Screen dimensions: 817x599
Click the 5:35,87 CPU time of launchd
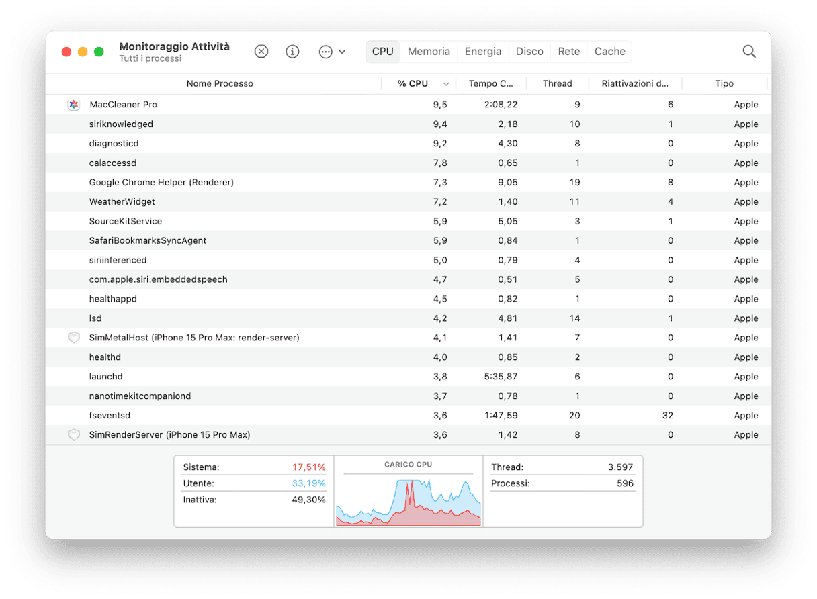[x=500, y=377]
